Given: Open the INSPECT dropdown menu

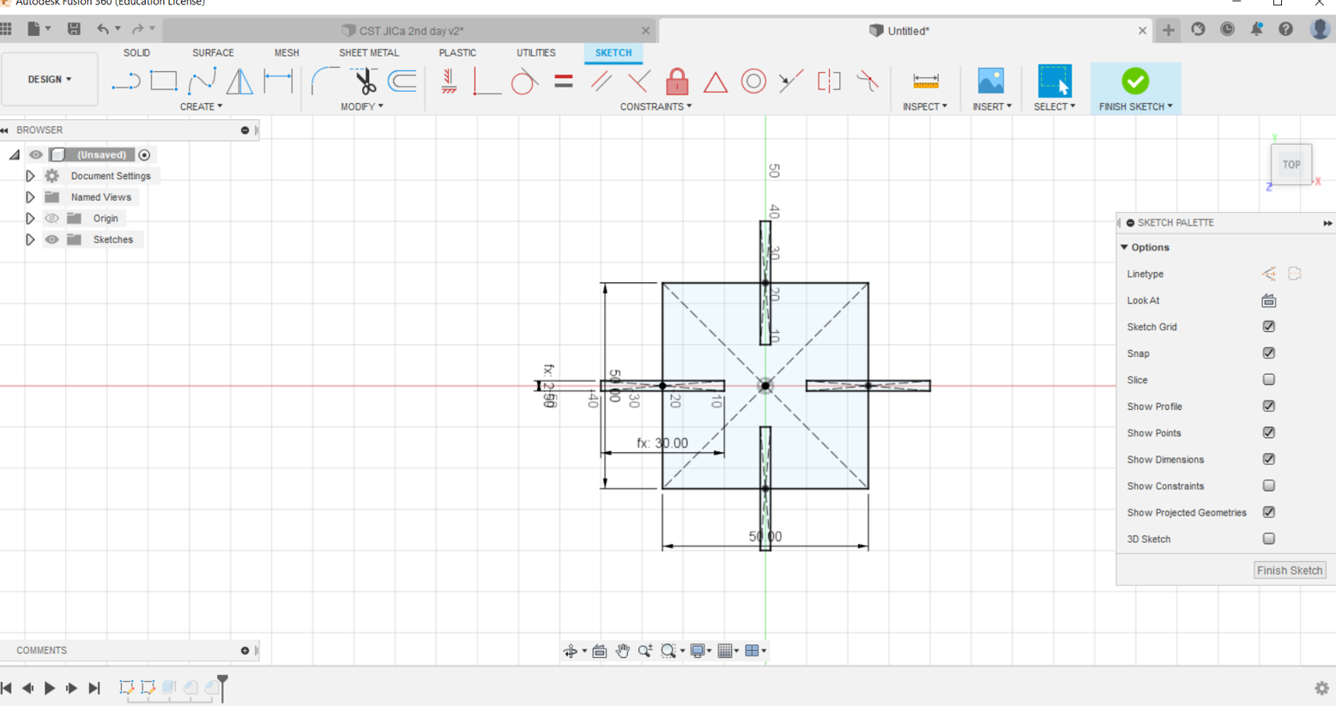Looking at the screenshot, I should pyautogui.click(x=925, y=106).
